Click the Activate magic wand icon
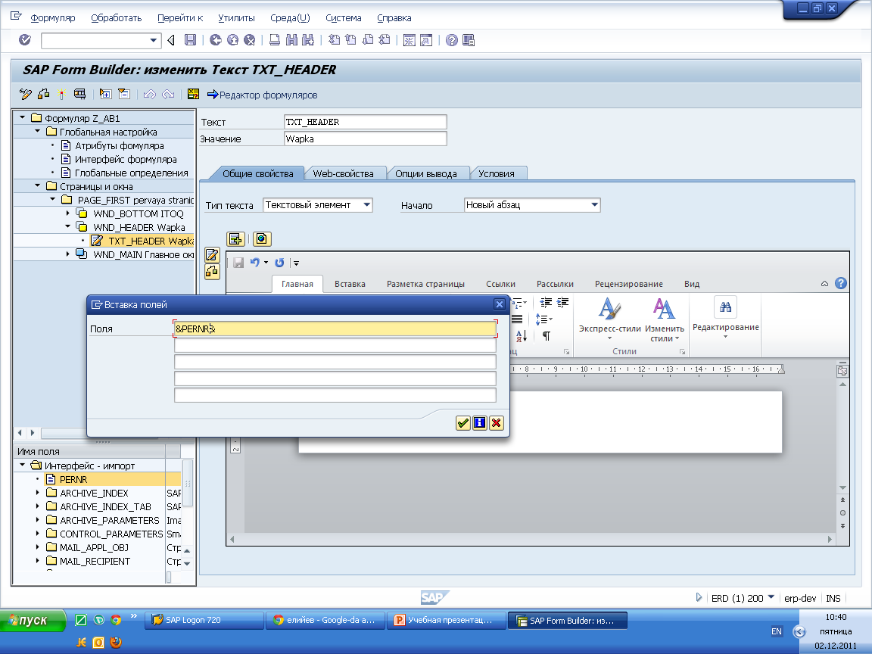Screen dimensions: 872x654 62,94
